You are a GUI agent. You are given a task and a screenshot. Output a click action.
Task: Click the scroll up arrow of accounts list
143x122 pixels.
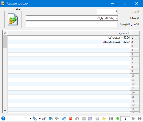5,33
